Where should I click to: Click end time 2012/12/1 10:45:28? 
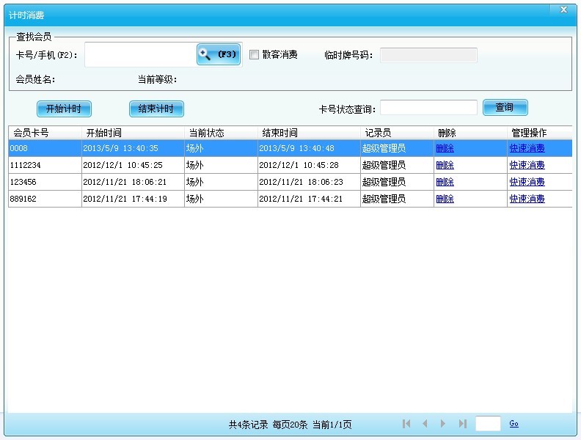click(299, 165)
